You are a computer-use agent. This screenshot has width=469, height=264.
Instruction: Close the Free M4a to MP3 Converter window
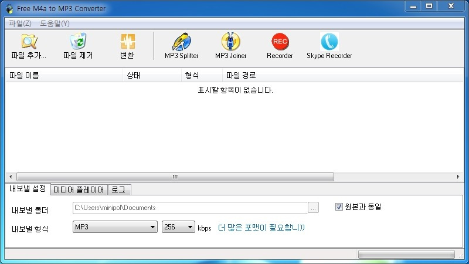click(451, 6)
